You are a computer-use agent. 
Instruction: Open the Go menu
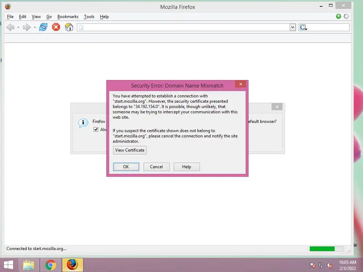49,17
